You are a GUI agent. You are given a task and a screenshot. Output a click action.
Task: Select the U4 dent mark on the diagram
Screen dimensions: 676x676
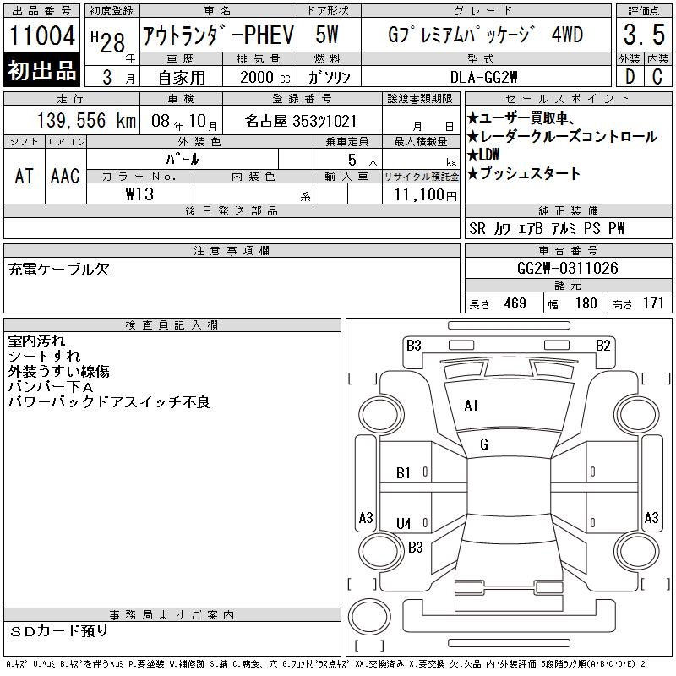pyautogui.click(x=404, y=523)
